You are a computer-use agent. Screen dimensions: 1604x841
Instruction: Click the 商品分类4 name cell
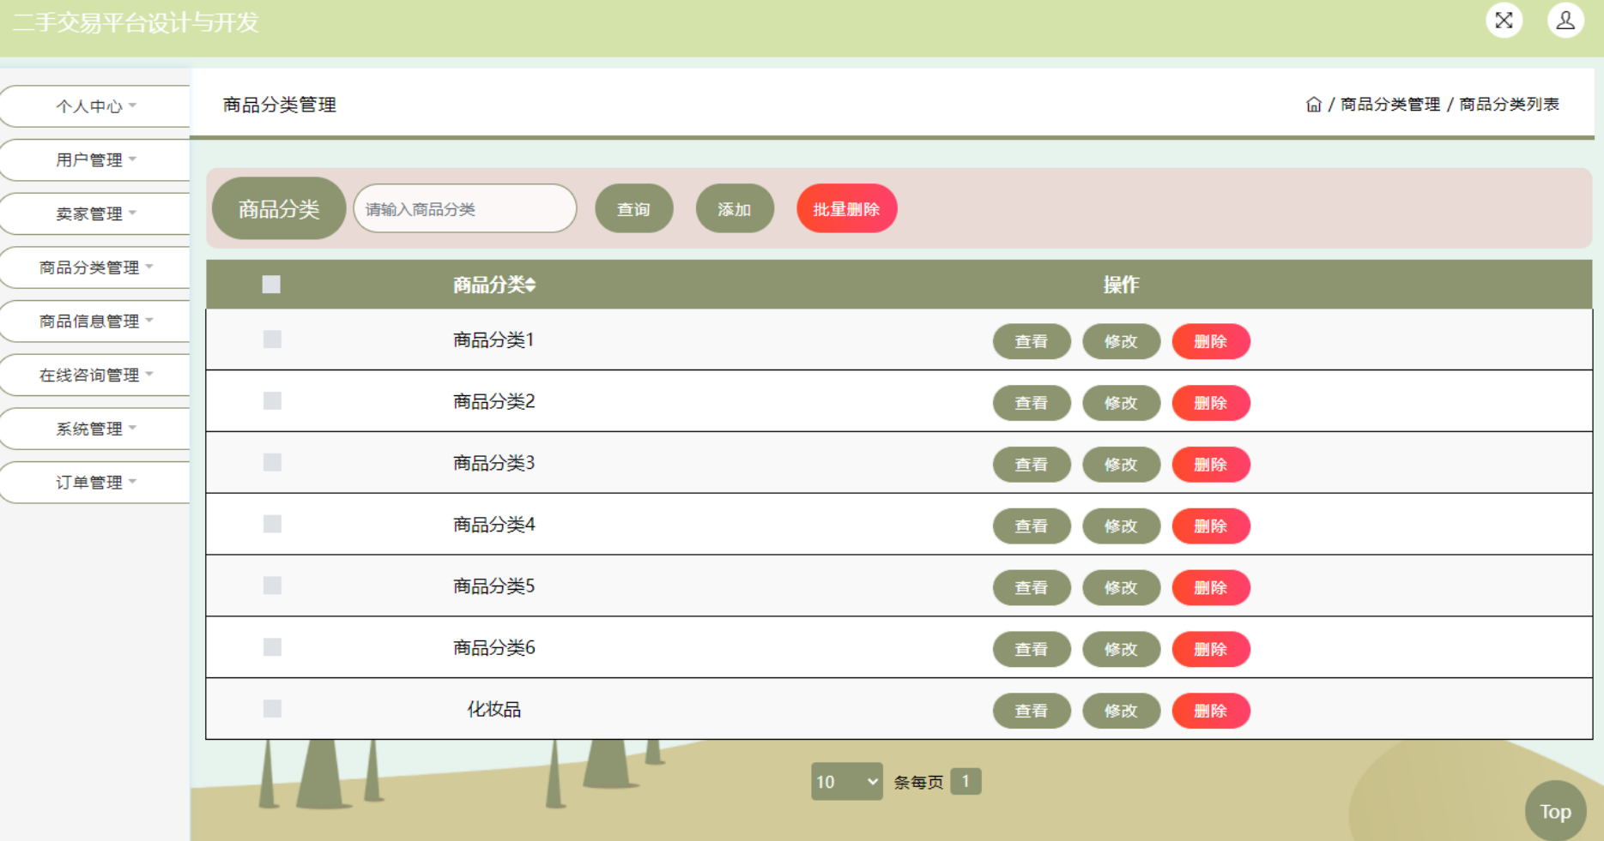493,525
